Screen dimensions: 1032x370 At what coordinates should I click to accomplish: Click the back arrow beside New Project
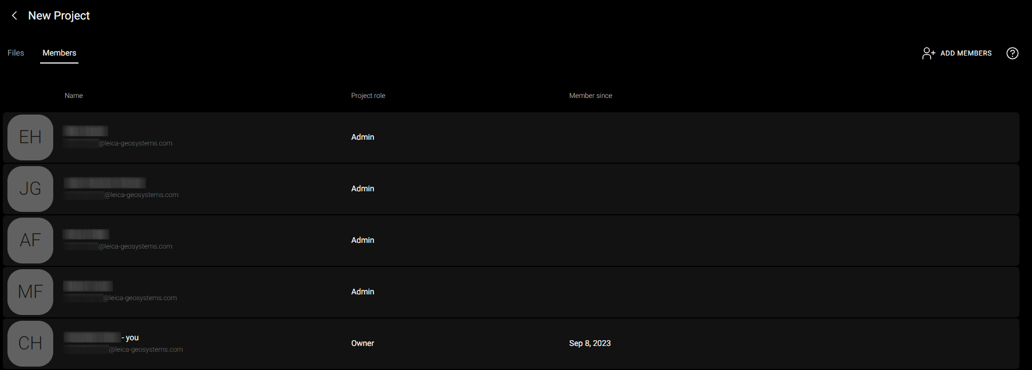(x=15, y=15)
